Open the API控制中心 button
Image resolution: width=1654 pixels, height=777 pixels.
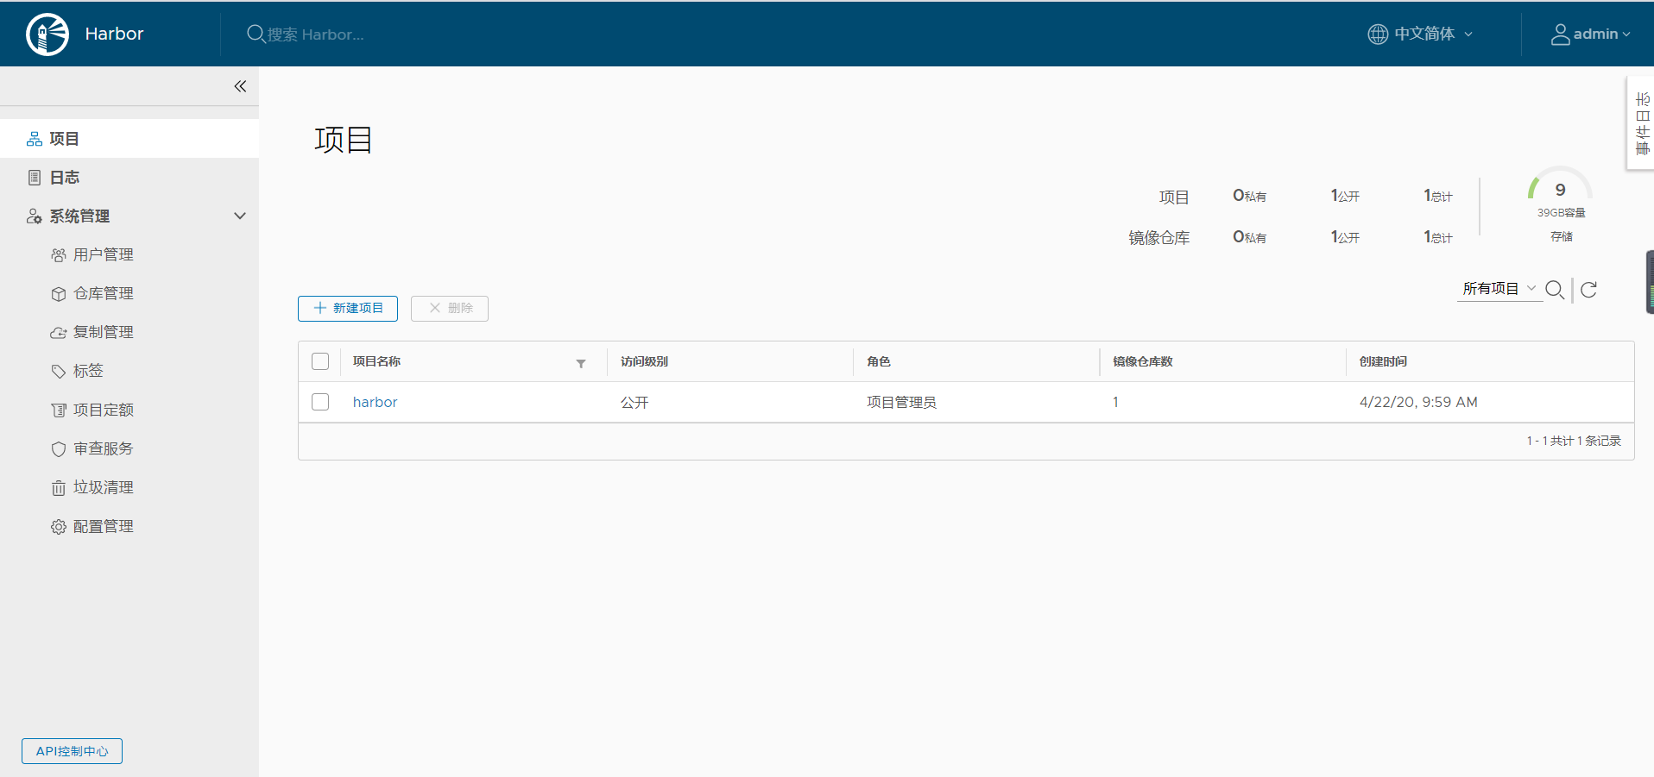tap(72, 751)
